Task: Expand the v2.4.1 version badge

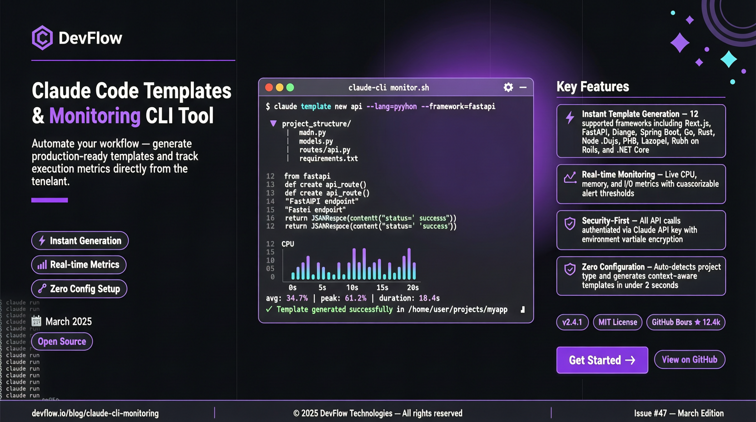Action: [x=572, y=322]
